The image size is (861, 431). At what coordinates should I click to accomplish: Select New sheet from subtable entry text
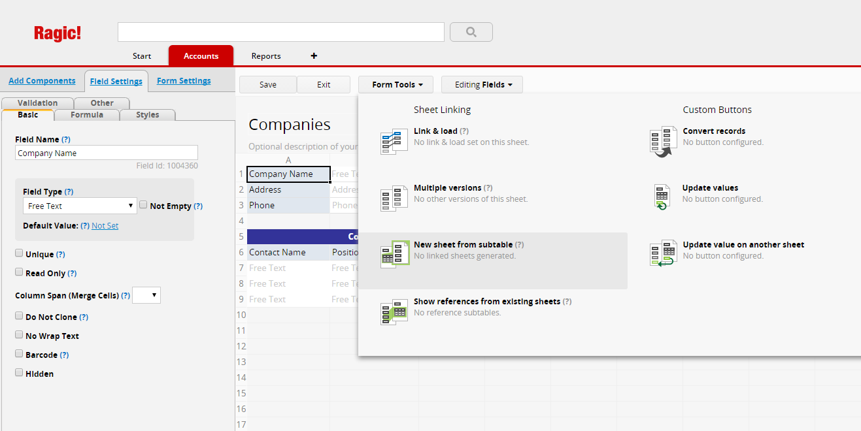[464, 245]
